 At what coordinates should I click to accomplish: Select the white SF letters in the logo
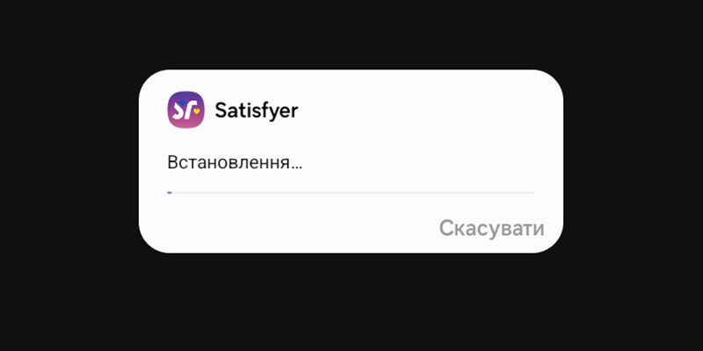click(185, 111)
